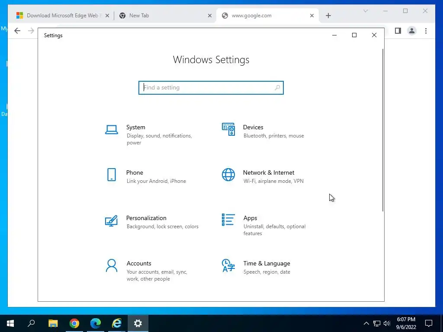
Task: Close the www.google.com tab
Action: 312,16
